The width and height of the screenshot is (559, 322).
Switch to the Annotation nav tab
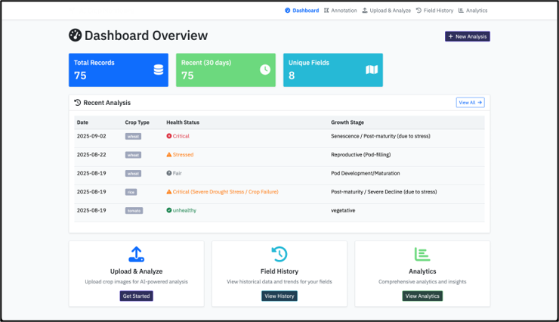341,11
